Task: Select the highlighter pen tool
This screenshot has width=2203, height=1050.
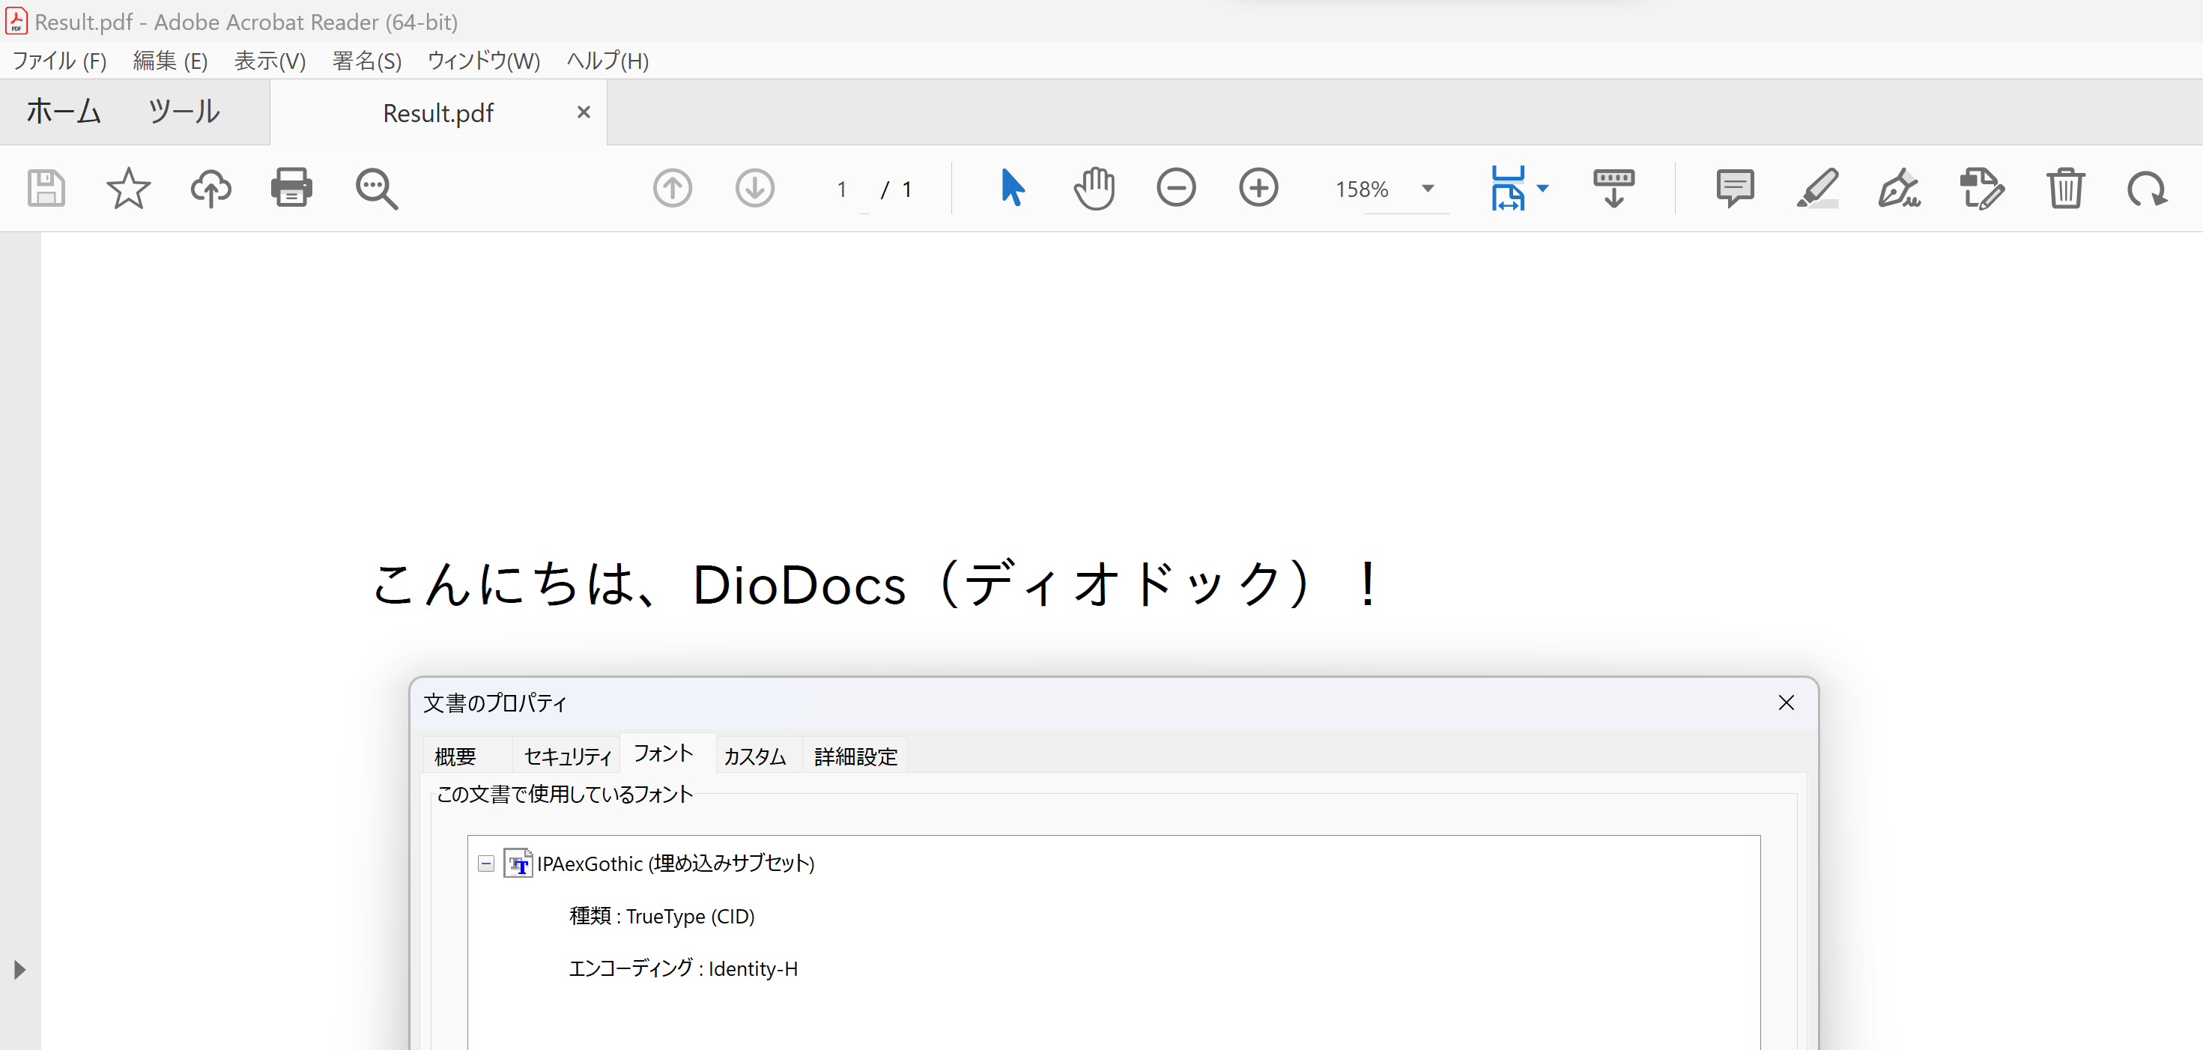Action: (x=1817, y=188)
